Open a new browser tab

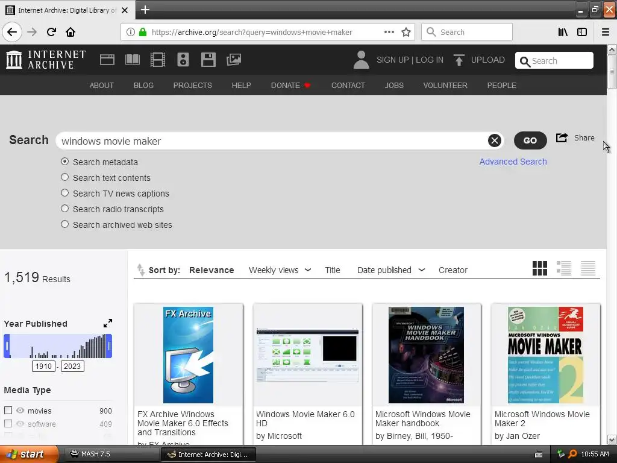click(145, 10)
